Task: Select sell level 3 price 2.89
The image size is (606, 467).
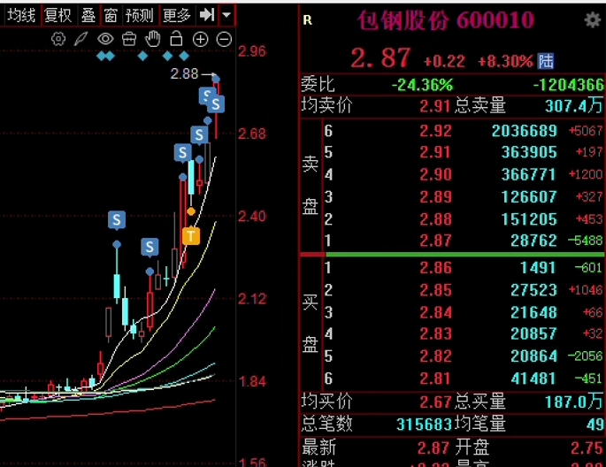Action: pyautogui.click(x=435, y=197)
